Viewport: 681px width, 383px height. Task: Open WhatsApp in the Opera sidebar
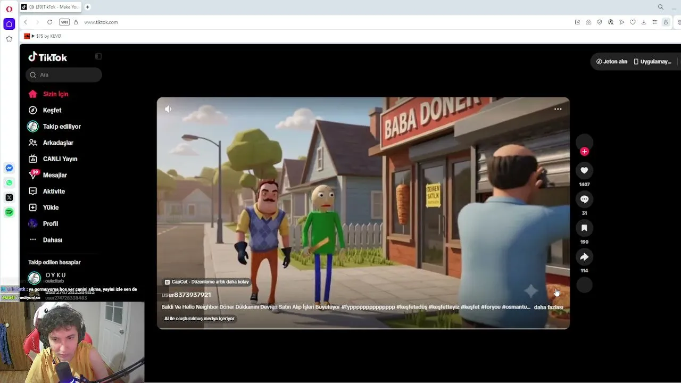coord(9,182)
